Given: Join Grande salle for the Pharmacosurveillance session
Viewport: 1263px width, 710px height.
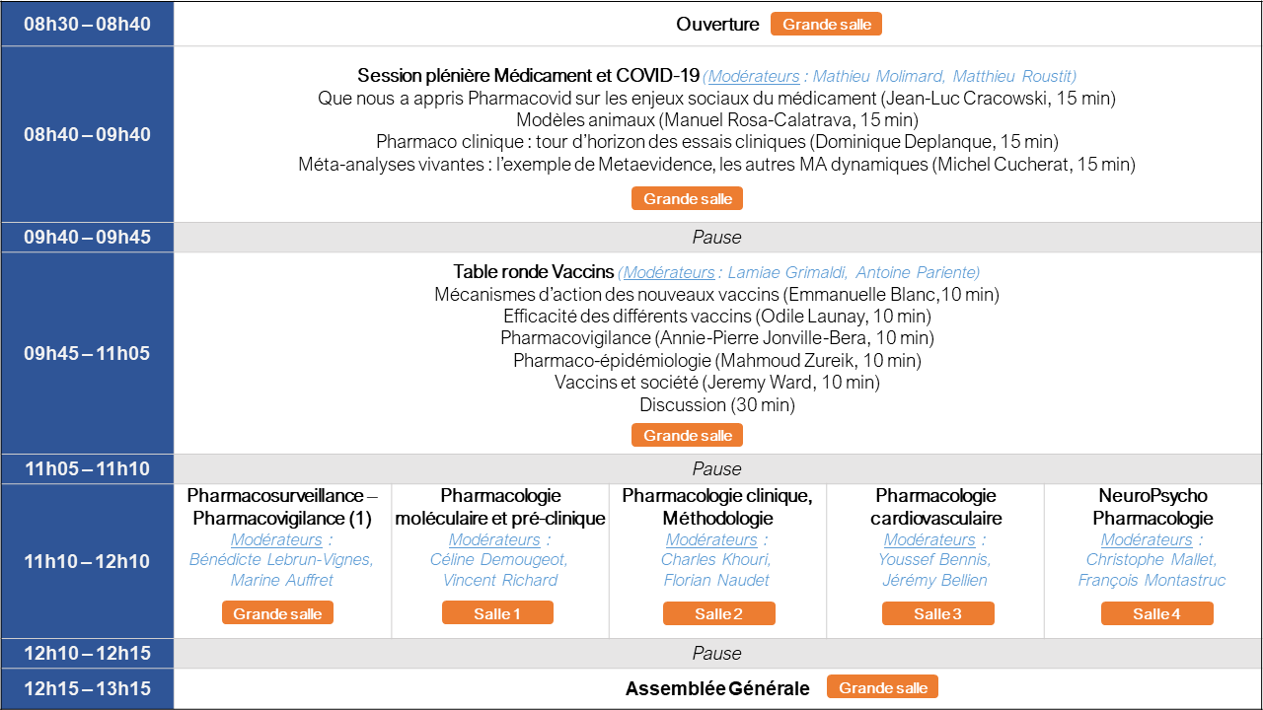Looking at the screenshot, I should (x=277, y=613).
